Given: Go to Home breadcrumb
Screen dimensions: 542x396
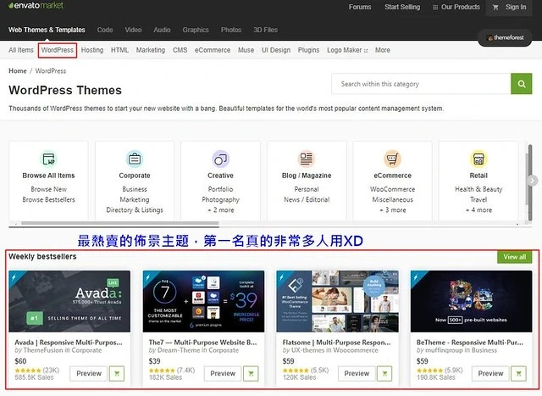Looking at the screenshot, I should [18, 70].
